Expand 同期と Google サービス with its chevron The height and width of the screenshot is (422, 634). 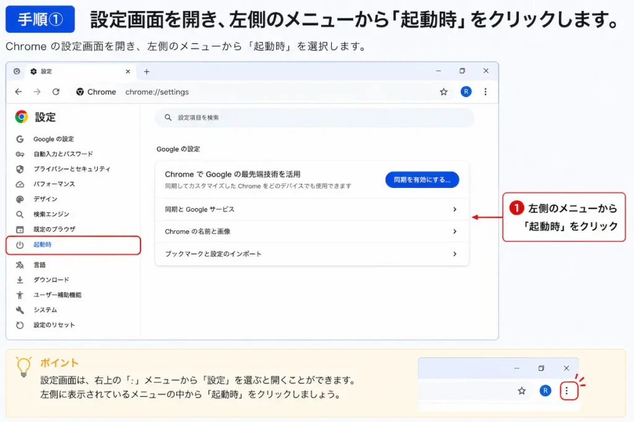click(x=455, y=209)
